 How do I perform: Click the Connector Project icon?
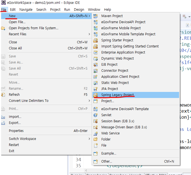(95, 71)
